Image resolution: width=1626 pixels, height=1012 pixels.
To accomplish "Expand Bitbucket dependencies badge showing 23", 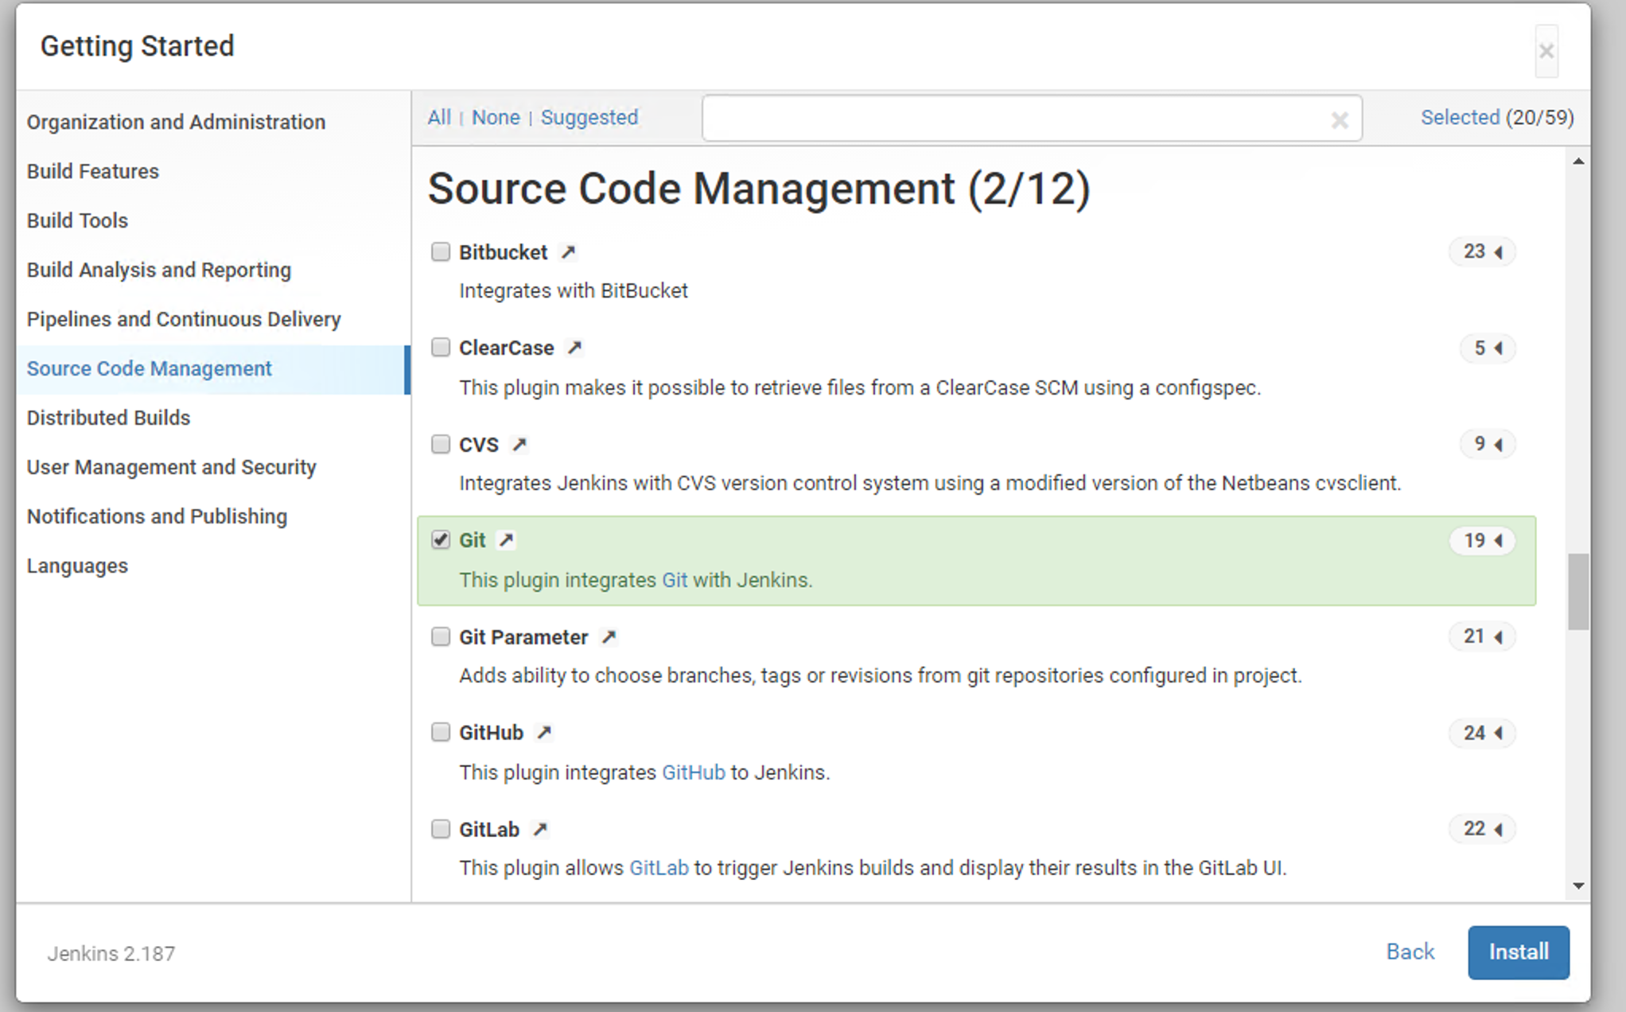I will pyautogui.click(x=1482, y=251).
